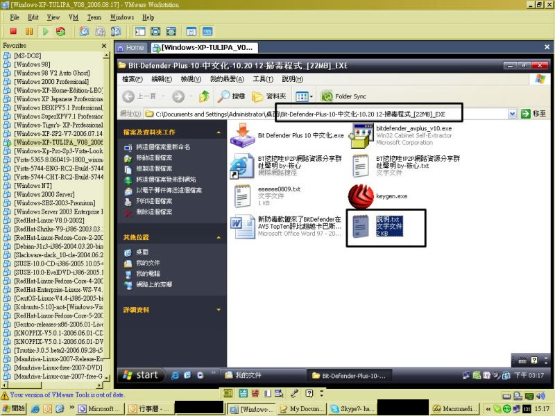Viewport: 555px width, 416px height.
Task: Click 將這個檔案重新命名 rename link
Action: pos(163,147)
